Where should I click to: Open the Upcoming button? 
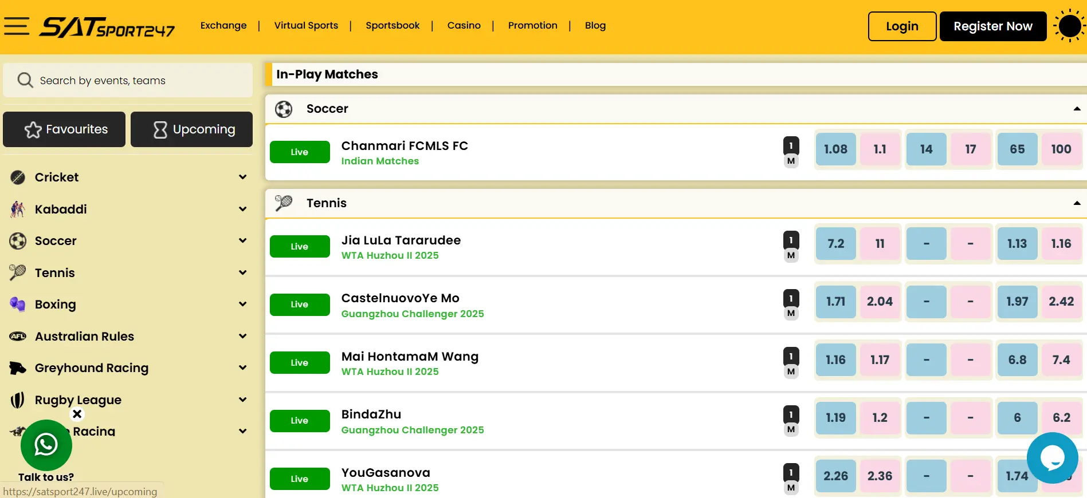[191, 129]
